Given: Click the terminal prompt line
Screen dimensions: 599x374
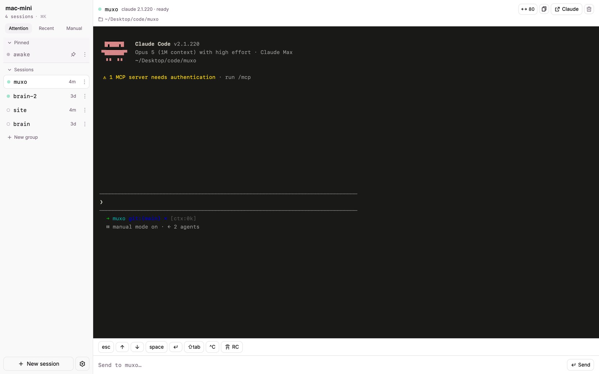Looking at the screenshot, I should coord(228,202).
